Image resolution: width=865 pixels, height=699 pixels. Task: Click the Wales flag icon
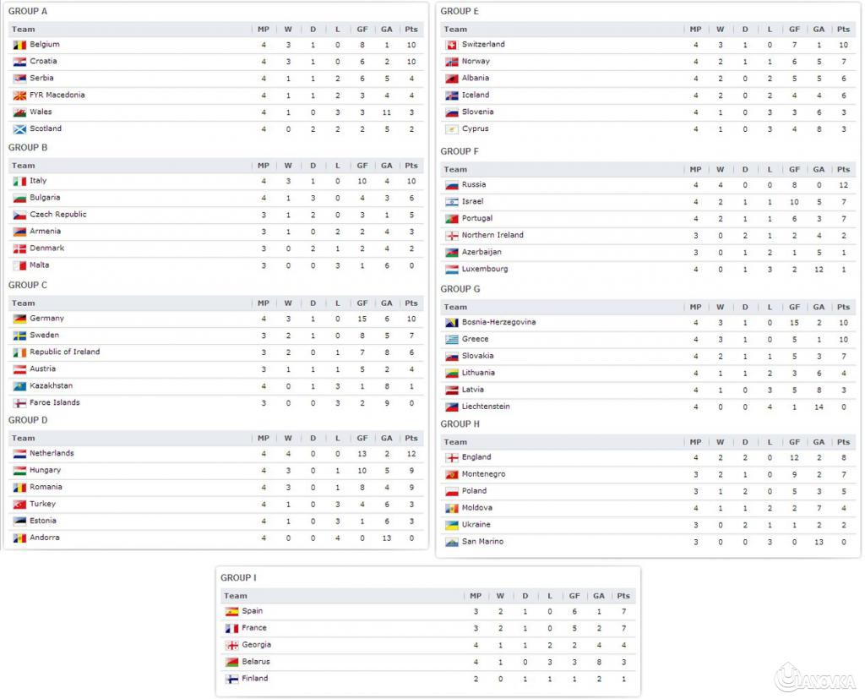click(x=19, y=112)
